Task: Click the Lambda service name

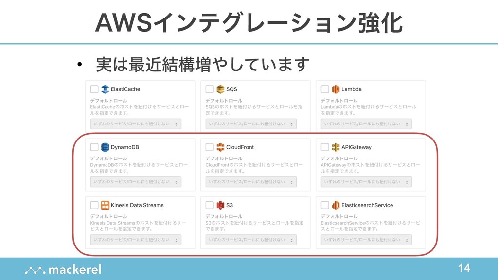Action: pos(352,89)
